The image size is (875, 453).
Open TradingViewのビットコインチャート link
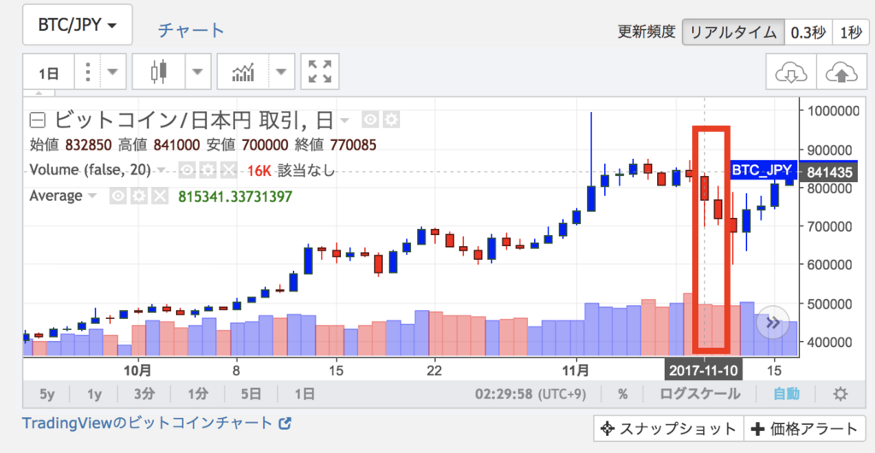[x=157, y=423]
